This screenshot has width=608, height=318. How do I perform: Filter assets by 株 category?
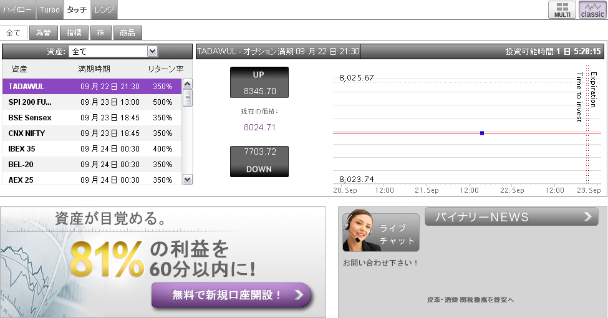[x=101, y=33]
